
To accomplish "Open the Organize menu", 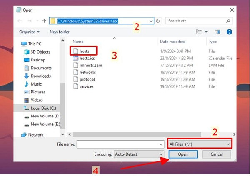I will tap(29, 32).
